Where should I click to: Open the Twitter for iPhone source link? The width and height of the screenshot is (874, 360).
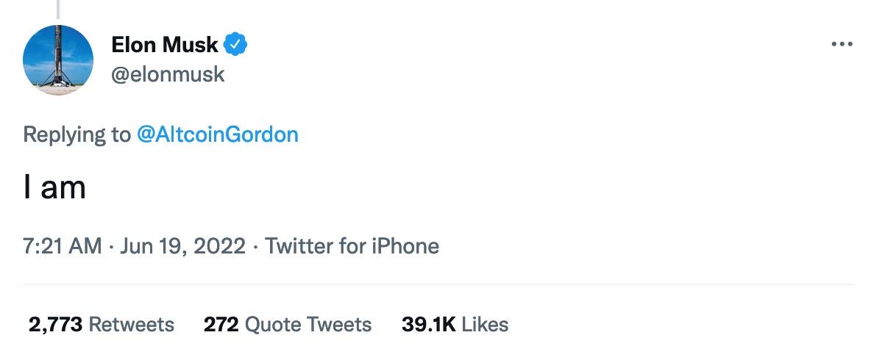pyautogui.click(x=352, y=245)
